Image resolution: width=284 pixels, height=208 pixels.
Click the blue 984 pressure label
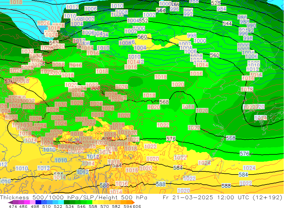pos(221,9)
